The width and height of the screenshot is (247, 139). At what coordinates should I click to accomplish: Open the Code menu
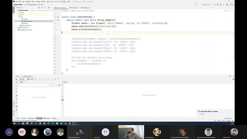pyautogui.click(x=33, y=2)
